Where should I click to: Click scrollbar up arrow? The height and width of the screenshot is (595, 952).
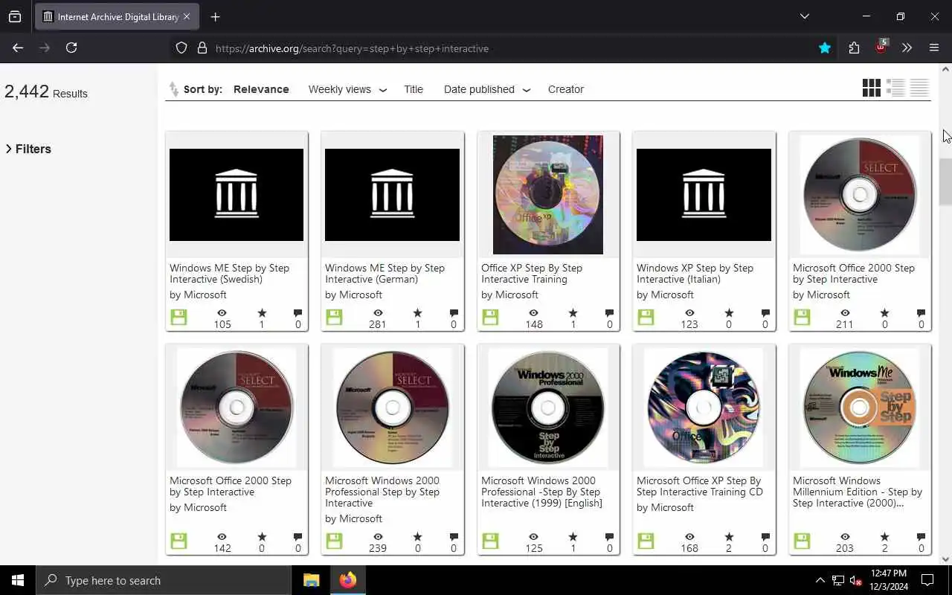click(x=945, y=69)
